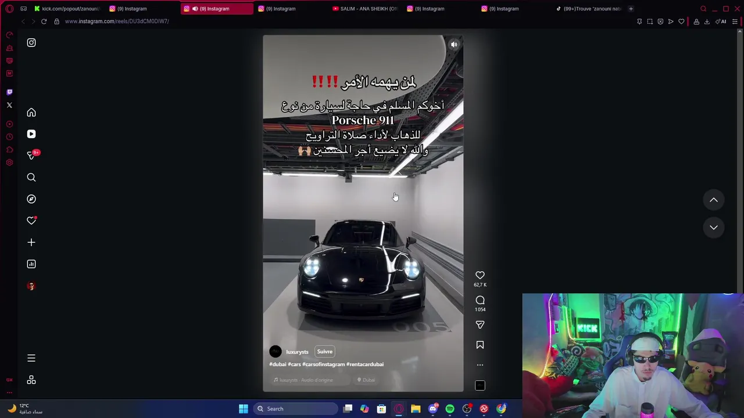Open the More hamburger menu in sidebar
The image size is (744, 418).
click(x=31, y=358)
